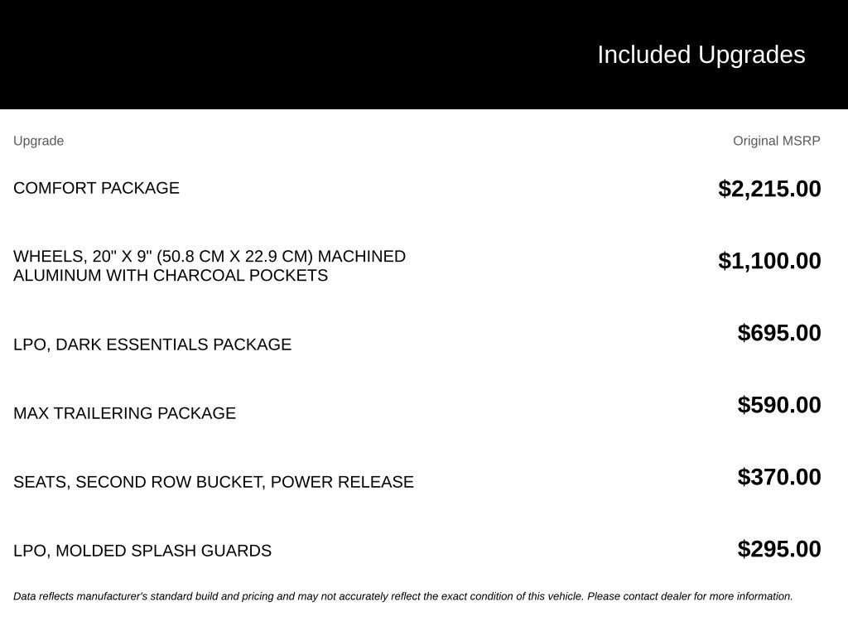Click the manufacturer data disclaimer text
848x636 pixels.
pyautogui.click(x=403, y=596)
